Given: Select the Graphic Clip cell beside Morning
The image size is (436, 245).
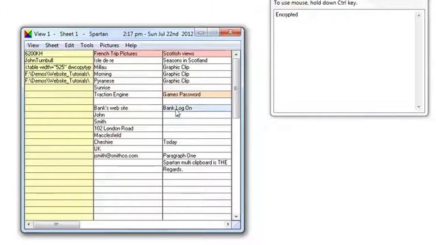Looking at the screenshot, I should click(197, 74).
